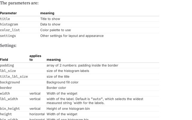
Task: Click the 'applies to' column header
Action: pos(35,58)
